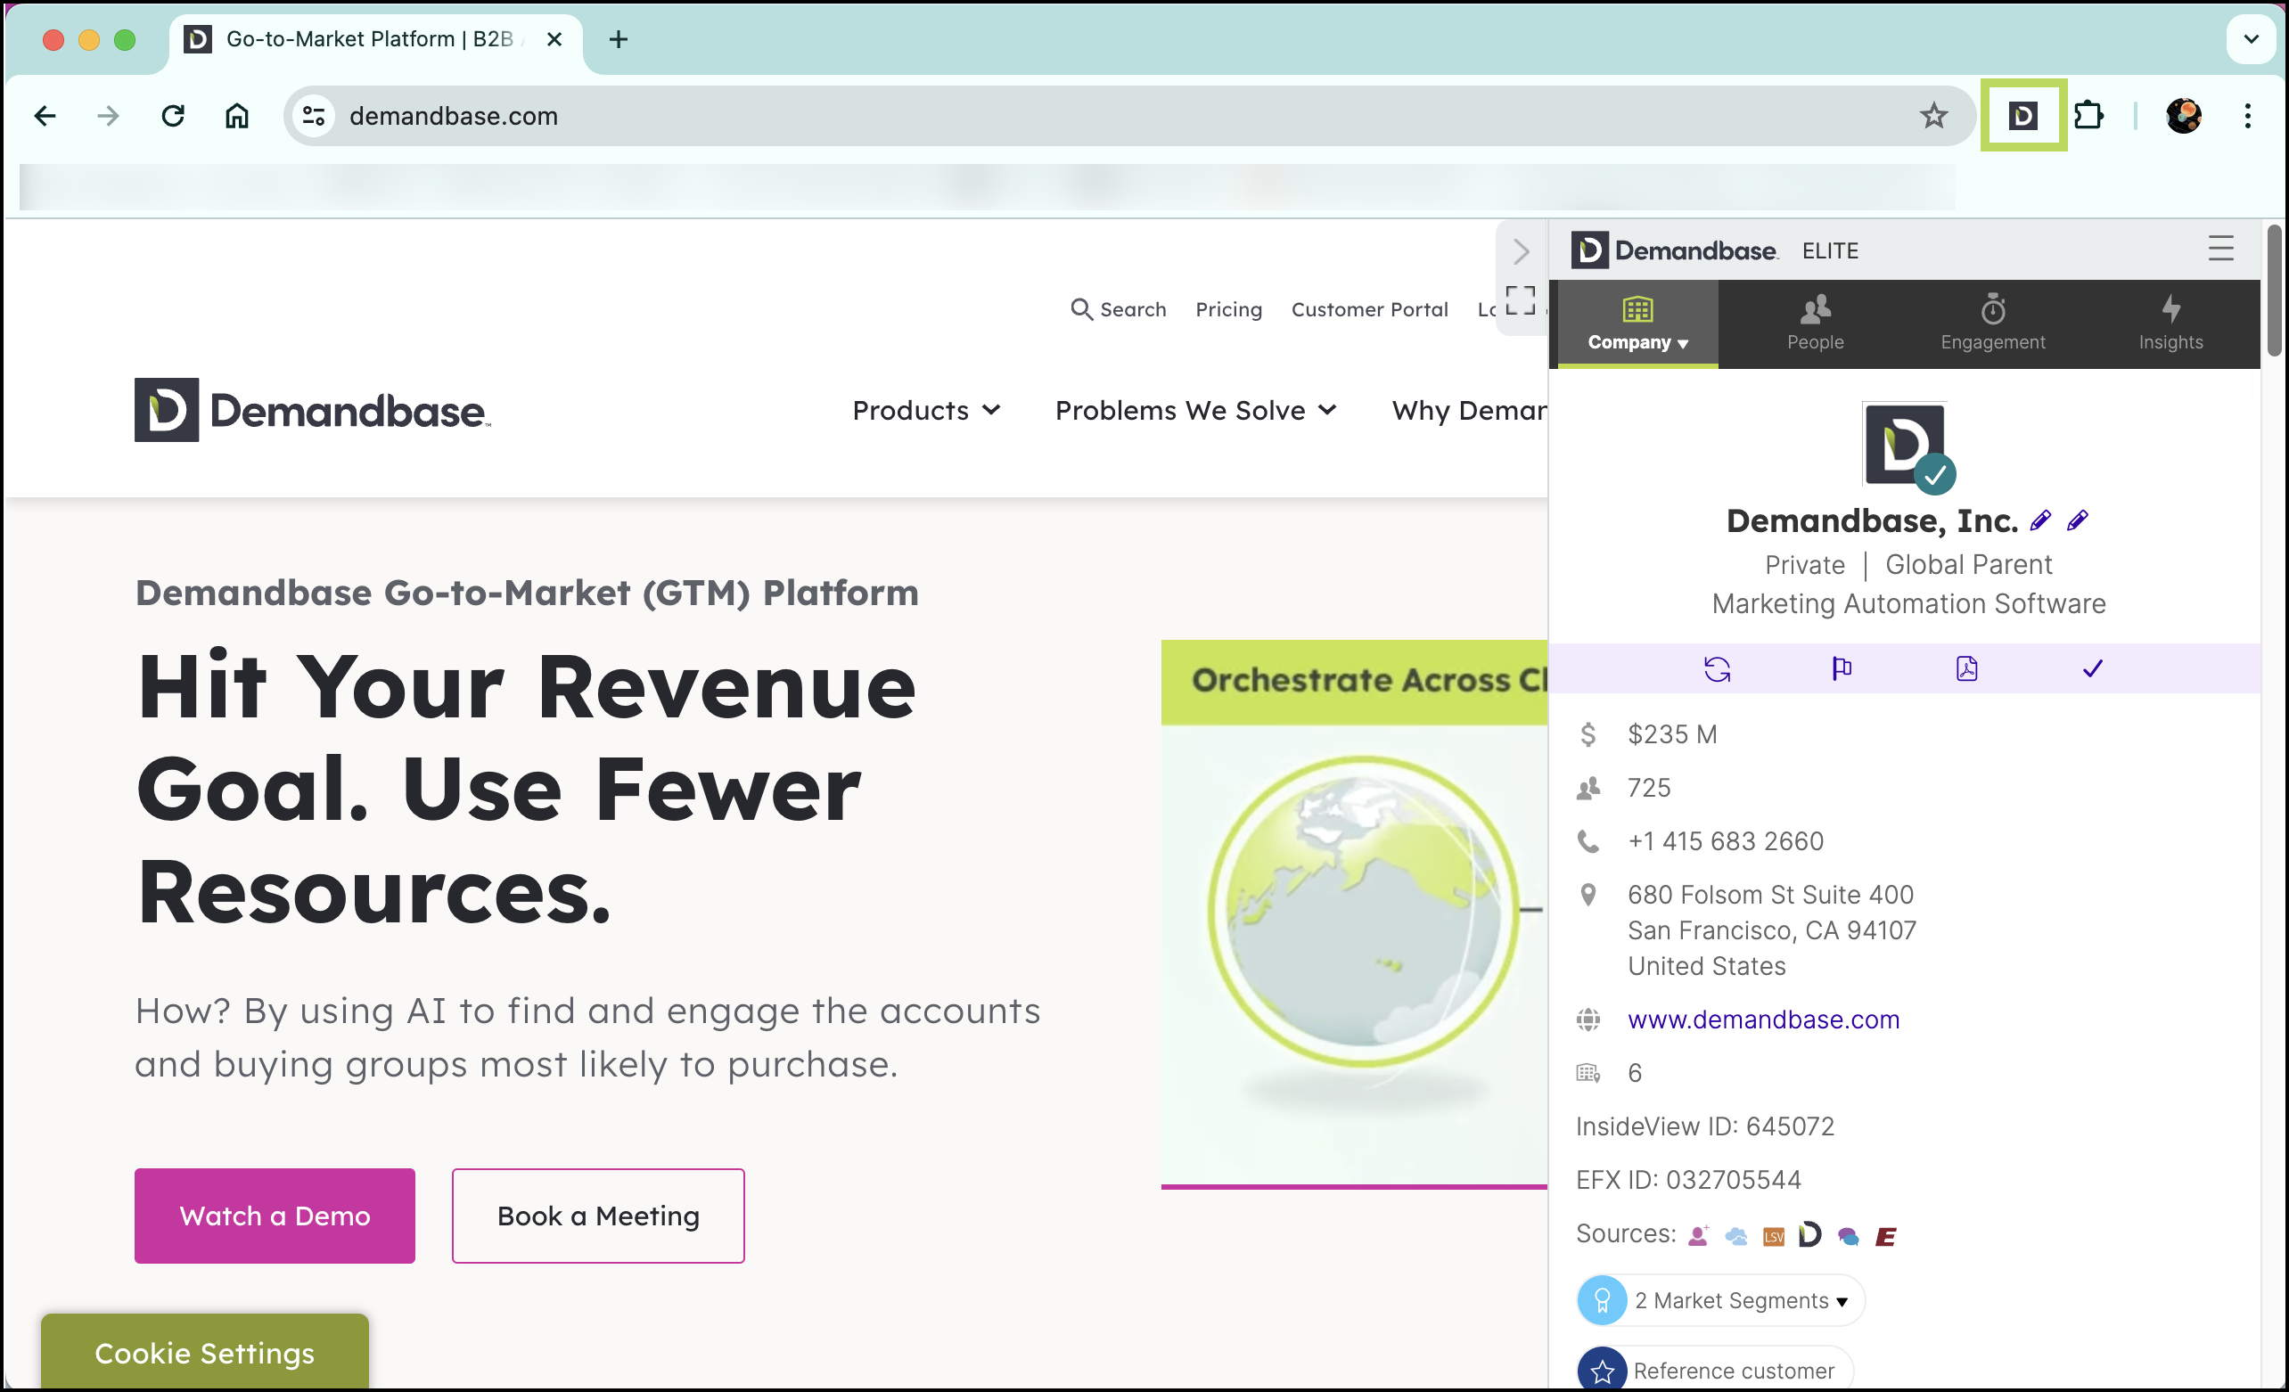This screenshot has width=2289, height=1392.
Task: Click the PDF export icon in action bar
Action: point(1966,668)
